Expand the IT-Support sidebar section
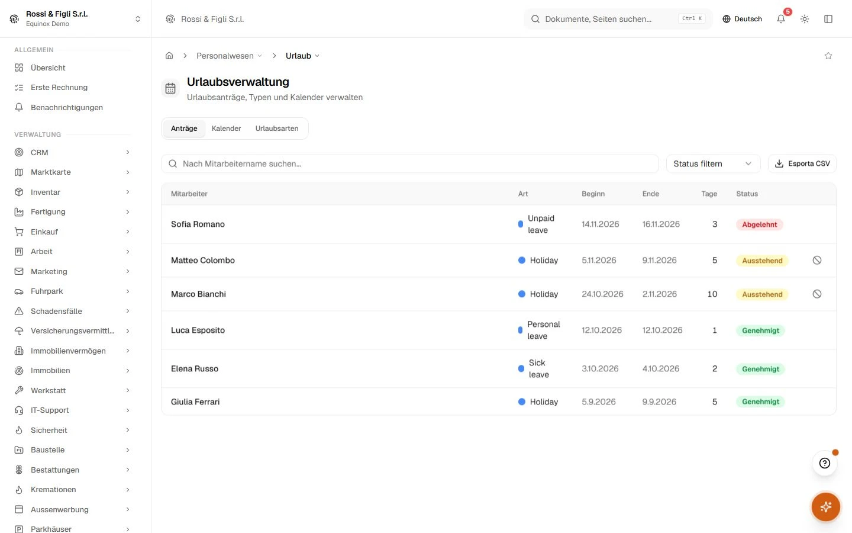Screen dimensions: 852x533 (71, 410)
